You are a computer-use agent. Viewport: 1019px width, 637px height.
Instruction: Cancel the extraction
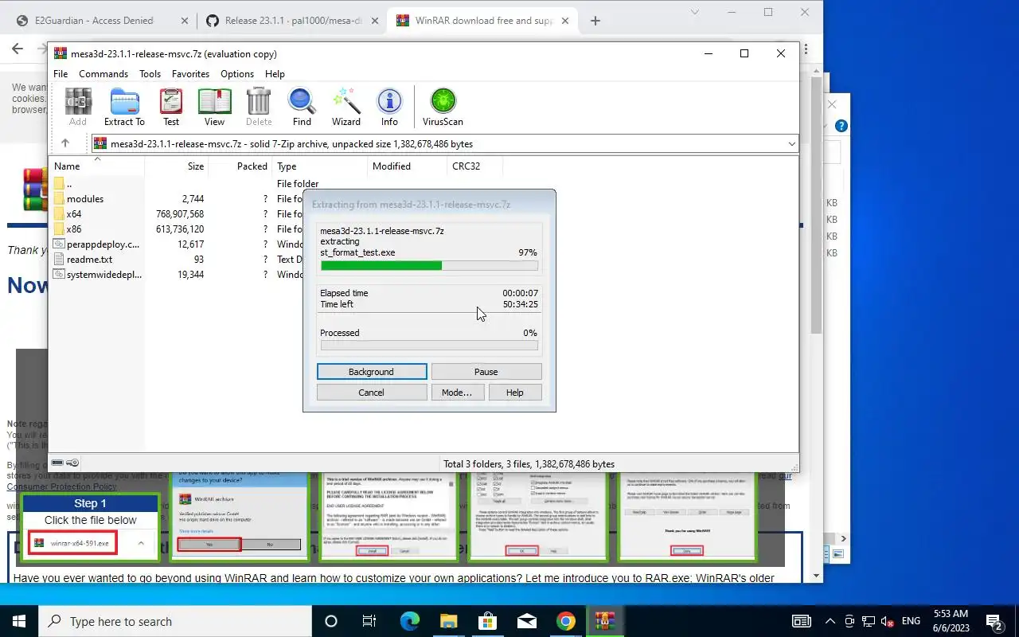pyautogui.click(x=372, y=393)
